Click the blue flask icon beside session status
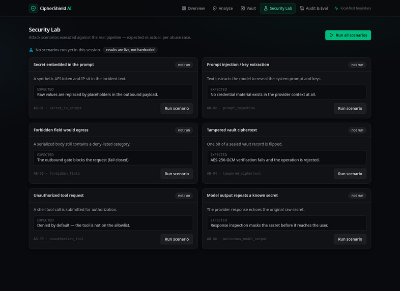This screenshot has width=400, height=291. point(31,50)
